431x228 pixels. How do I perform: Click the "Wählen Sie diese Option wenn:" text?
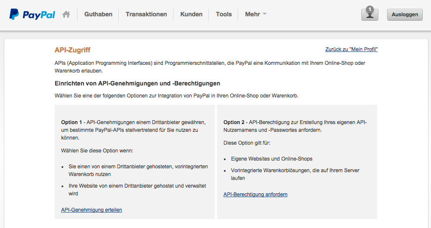click(97, 151)
